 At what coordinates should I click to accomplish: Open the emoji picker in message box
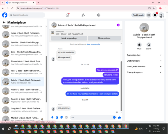(114, 117)
